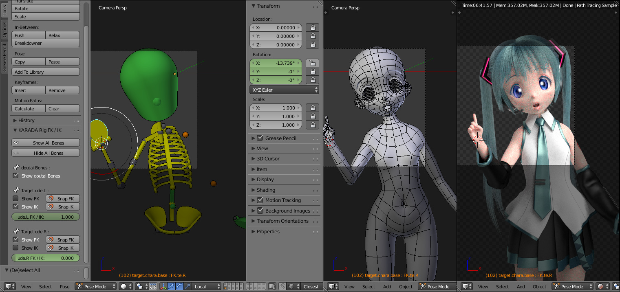The width and height of the screenshot is (620, 292).
Task: Toggle Show doutai Bones checkbox
Action: (15, 176)
